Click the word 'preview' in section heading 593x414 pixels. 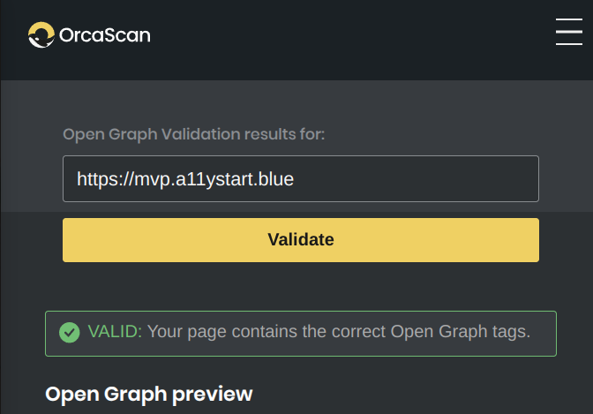[212, 395]
